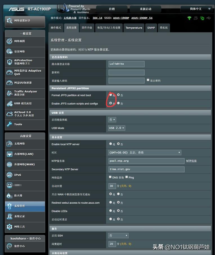Open the AiProtection shield icon
215x255 pixels.
point(9,62)
